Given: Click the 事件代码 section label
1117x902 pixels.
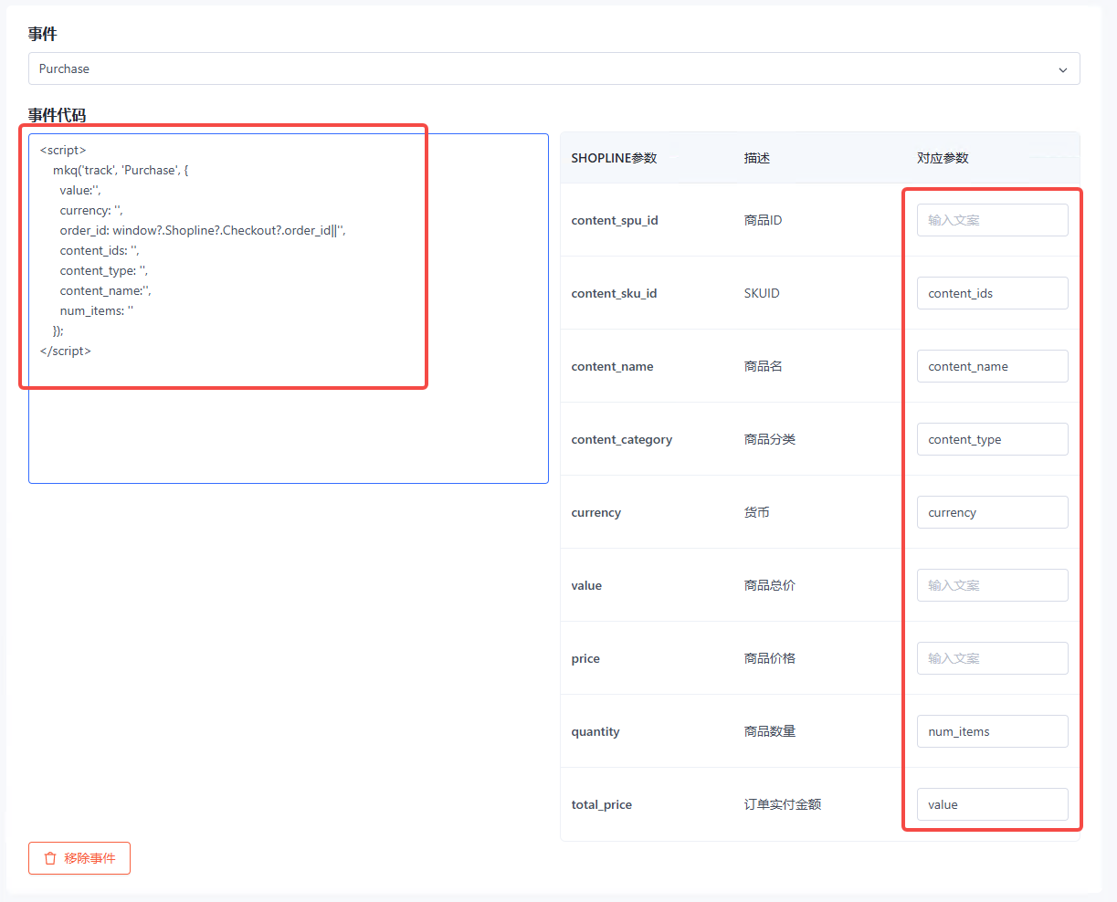Looking at the screenshot, I should (x=57, y=115).
